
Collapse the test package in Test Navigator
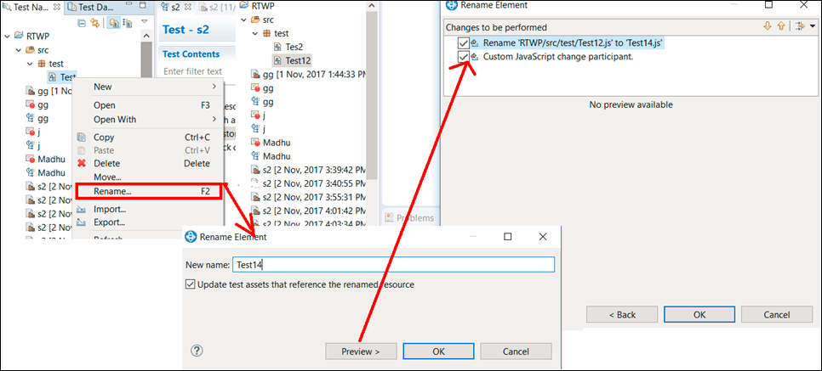click(30, 64)
